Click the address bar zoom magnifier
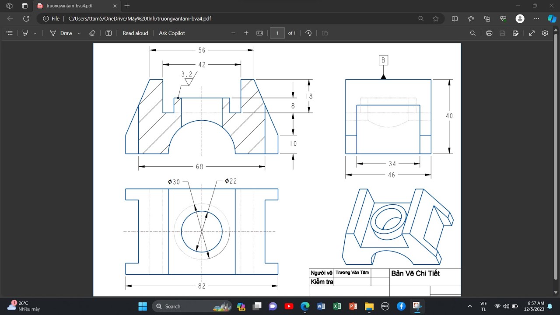This screenshot has height=315, width=560. [x=421, y=19]
